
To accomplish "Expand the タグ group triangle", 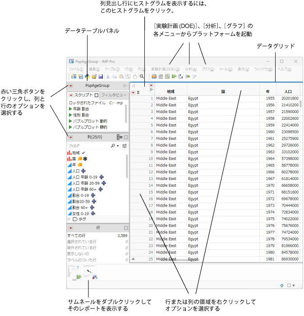I will click(x=69, y=219).
